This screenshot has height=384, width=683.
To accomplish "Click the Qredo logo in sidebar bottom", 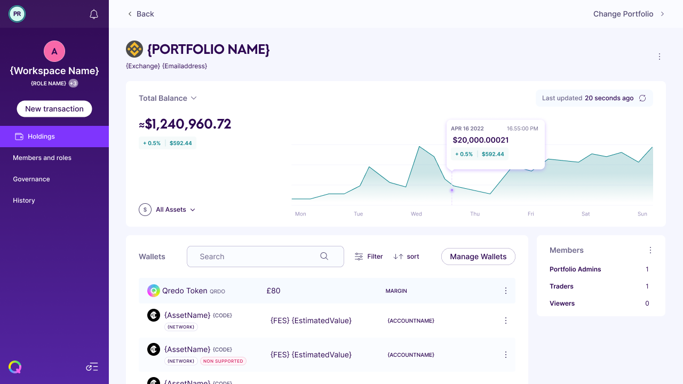I will [15, 367].
